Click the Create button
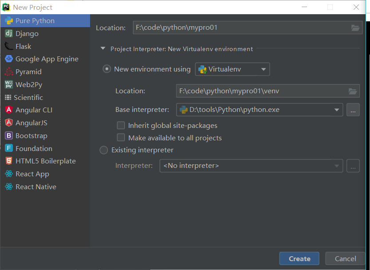 pos(299,258)
